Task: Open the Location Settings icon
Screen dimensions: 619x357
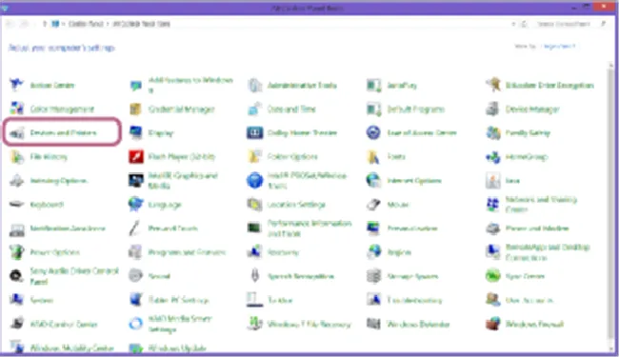Action: 254,205
